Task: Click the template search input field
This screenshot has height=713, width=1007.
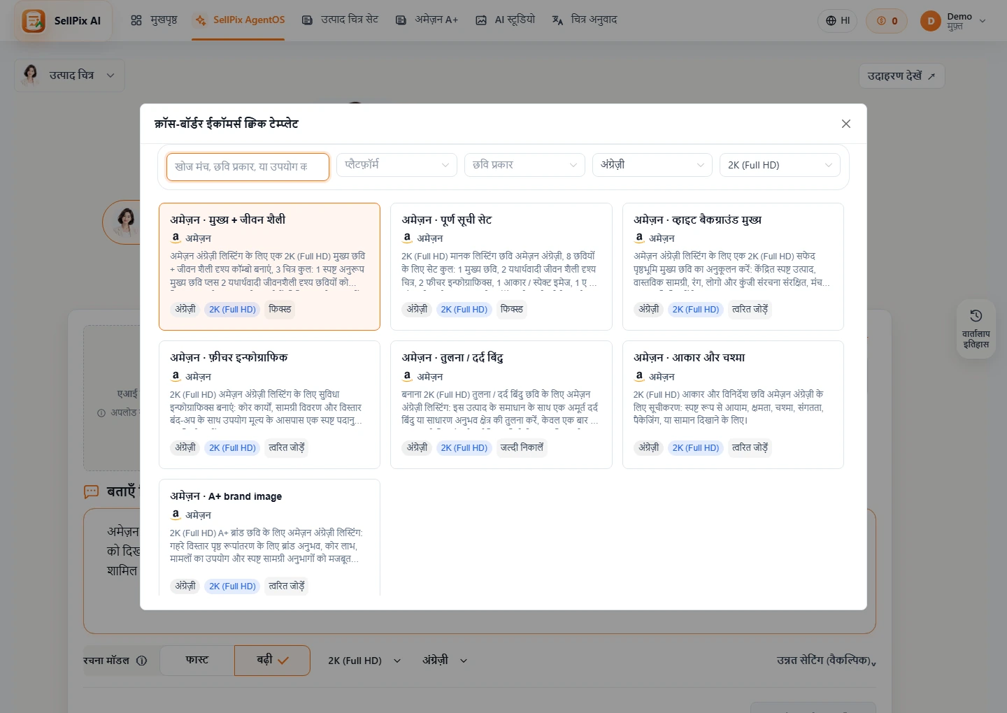Action: [x=248, y=167]
